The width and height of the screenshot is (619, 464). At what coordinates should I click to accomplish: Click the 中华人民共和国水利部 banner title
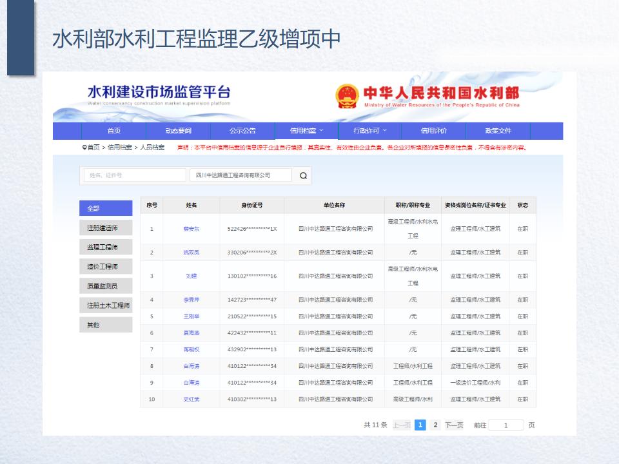coord(441,93)
